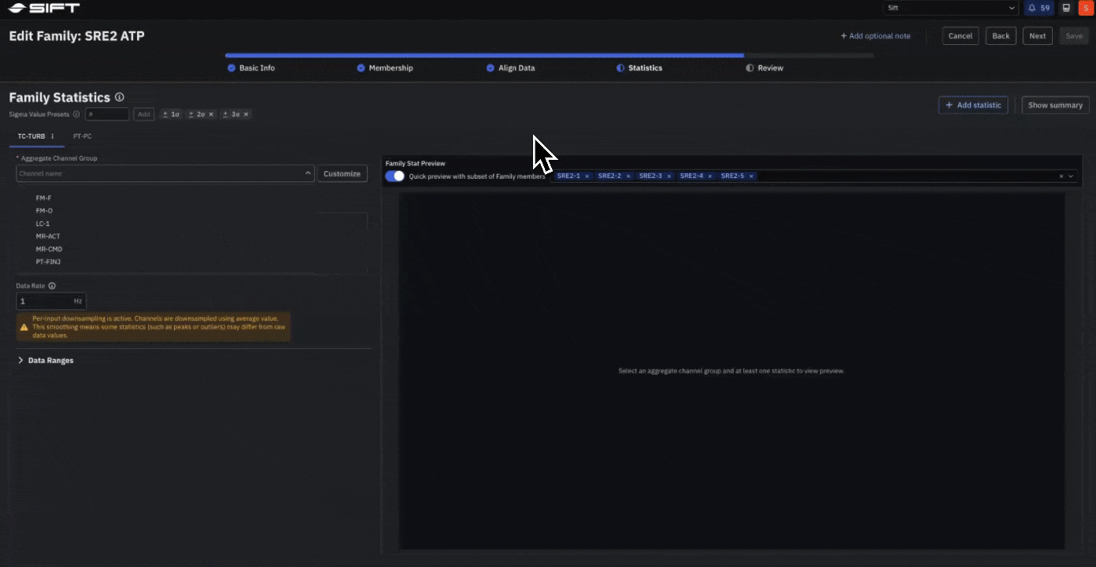Click the info icon beside Data Rate
The width and height of the screenshot is (1096, 567).
tap(52, 286)
